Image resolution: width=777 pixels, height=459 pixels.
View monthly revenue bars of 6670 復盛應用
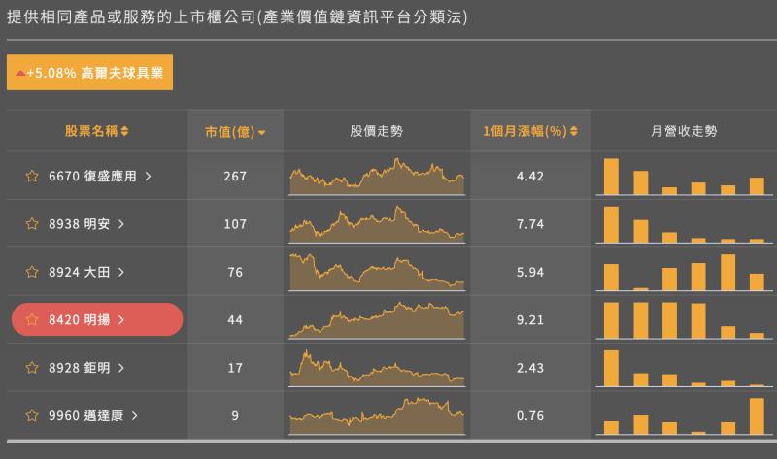click(685, 177)
